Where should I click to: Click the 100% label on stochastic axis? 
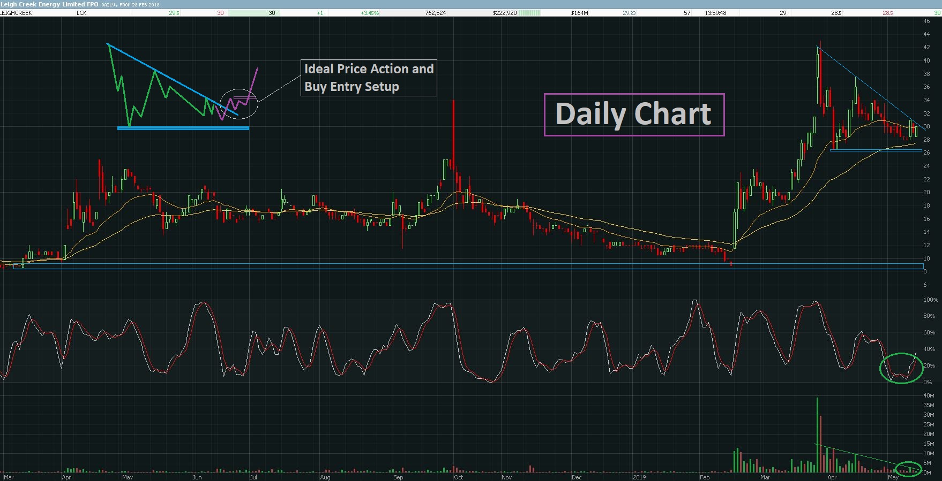coord(931,300)
